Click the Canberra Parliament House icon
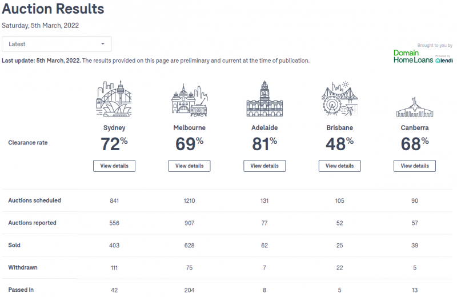The image size is (457, 301). (x=415, y=107)
